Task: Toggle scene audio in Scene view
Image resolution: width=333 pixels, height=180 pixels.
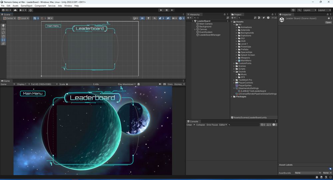Action: (x=155, y=18)
